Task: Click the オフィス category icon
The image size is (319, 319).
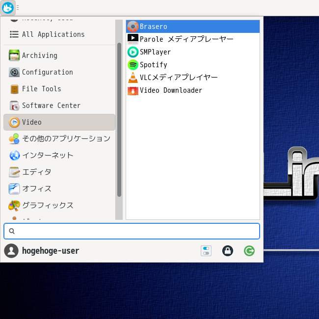Action: point(14,189)
